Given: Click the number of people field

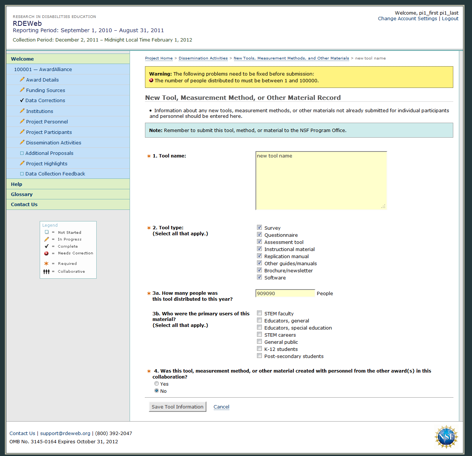Looking at the screenshot, I should (x=285, y=293).
